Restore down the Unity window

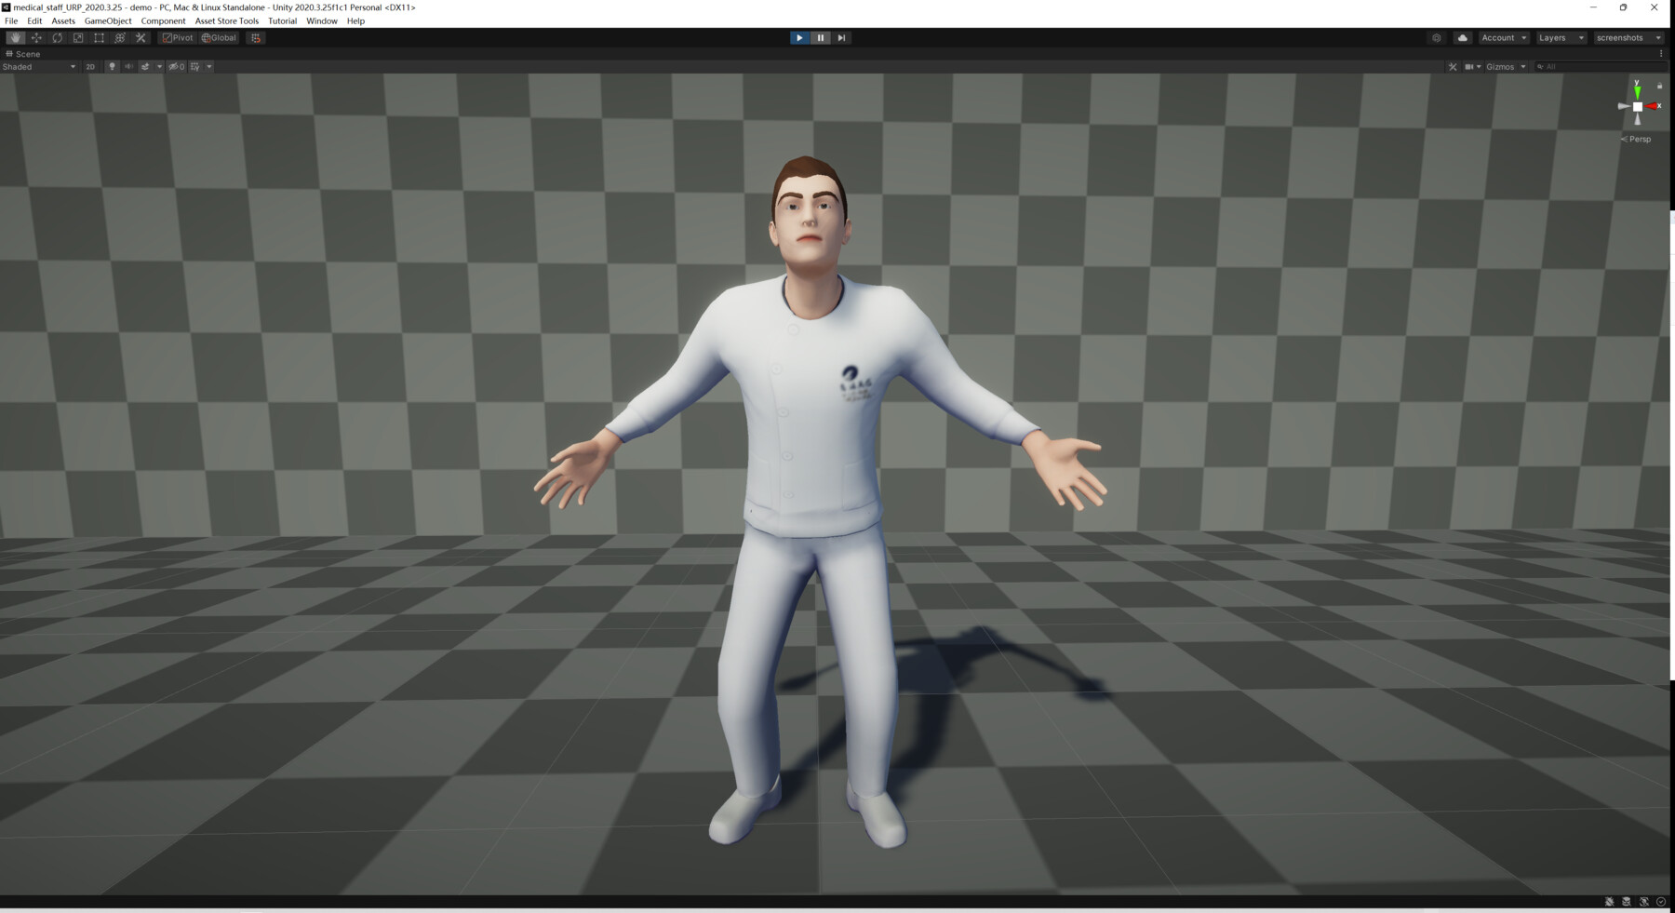tap(1624, 7)
